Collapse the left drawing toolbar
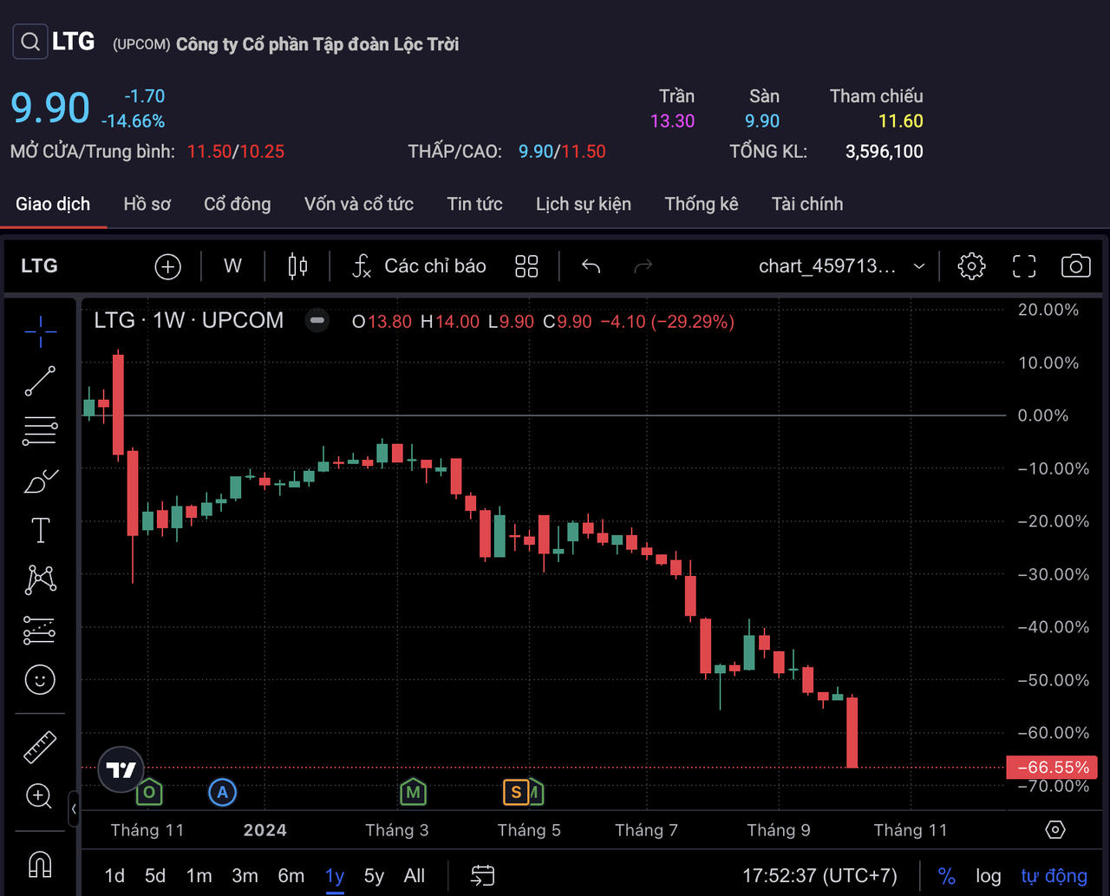 [74, 808]
